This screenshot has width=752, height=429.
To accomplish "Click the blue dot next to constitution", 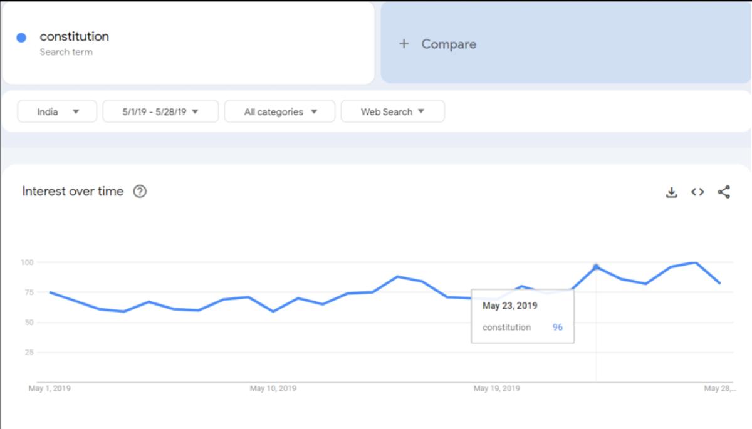I will pyautogui.click(x=21, y=38).
